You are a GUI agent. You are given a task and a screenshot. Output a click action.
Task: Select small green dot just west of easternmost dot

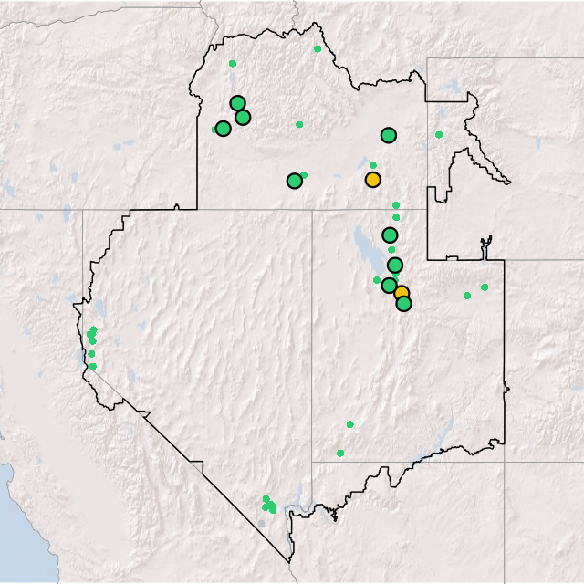point(467,296)
